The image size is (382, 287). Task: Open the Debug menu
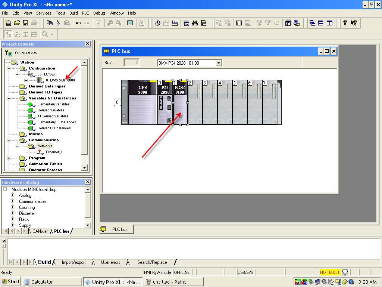coord(99,13)
